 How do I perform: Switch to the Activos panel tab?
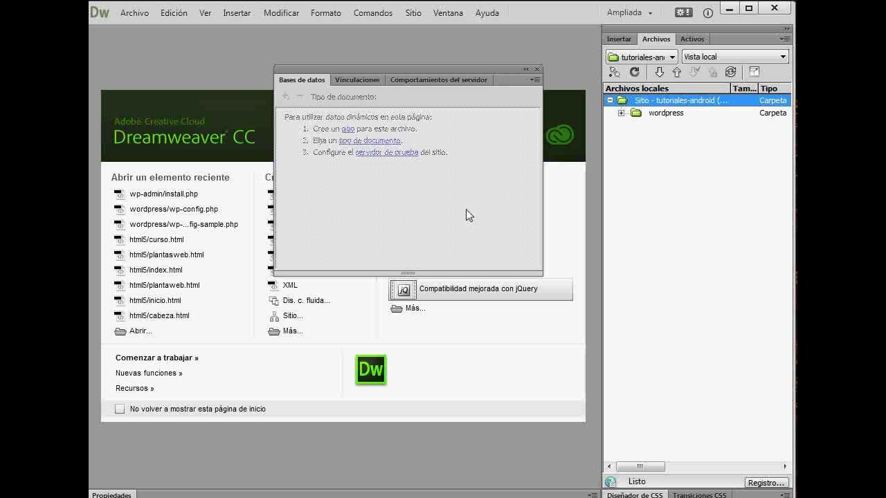692,39
